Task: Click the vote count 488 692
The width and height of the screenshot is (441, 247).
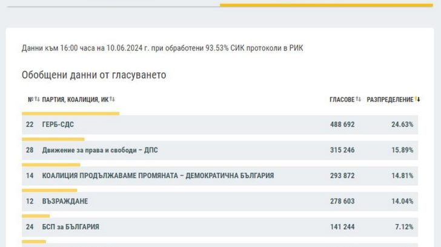Action: point(342,124)
